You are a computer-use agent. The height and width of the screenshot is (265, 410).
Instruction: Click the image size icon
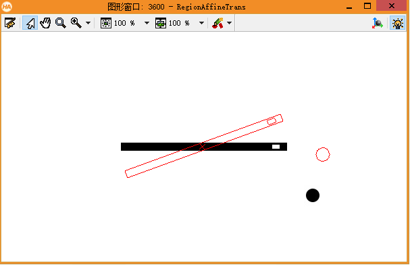161,23
